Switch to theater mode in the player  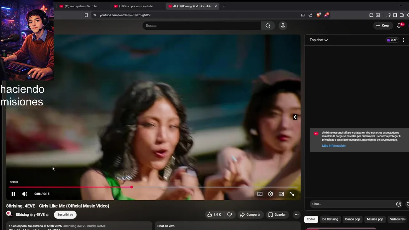[x=281, y=194]
